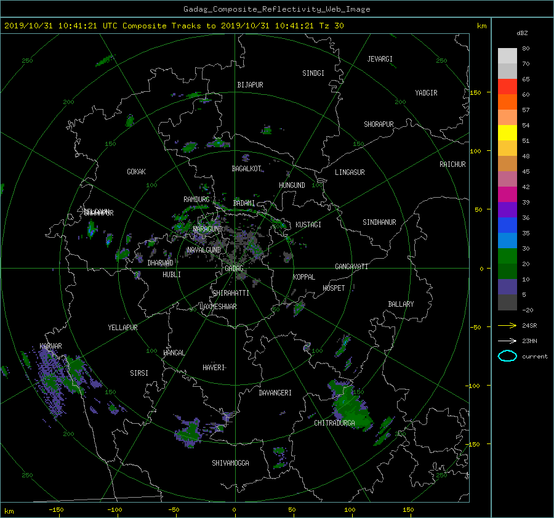Click the 150 tick on right axis
Viewport: 554px width, 518px height.
(x=476, y=92)
